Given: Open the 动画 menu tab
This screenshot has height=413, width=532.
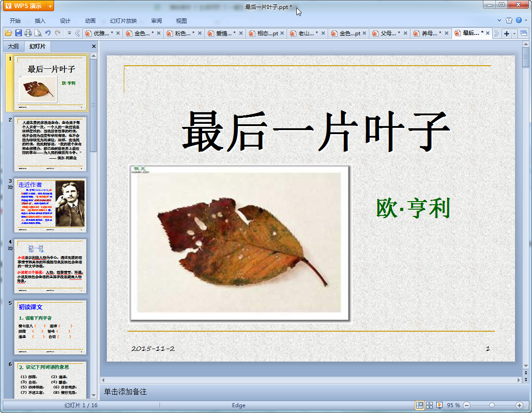Looking at the screenshot, I should pos(90,21).
